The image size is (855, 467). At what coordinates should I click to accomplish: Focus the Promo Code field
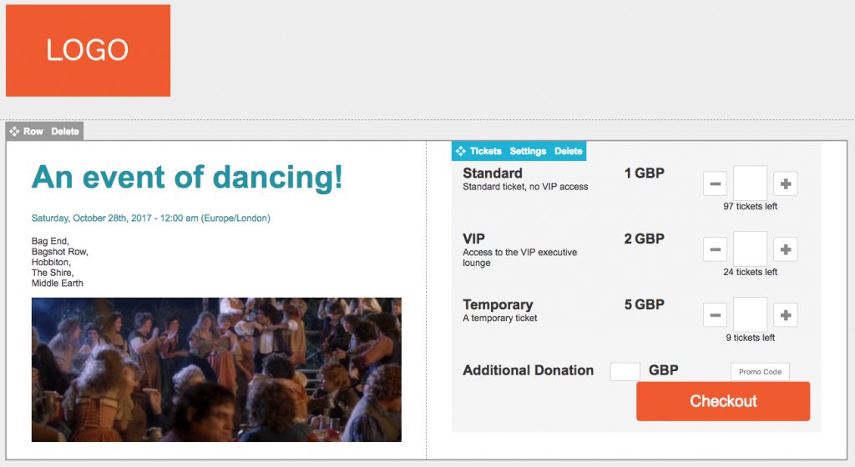click(760, 372)
